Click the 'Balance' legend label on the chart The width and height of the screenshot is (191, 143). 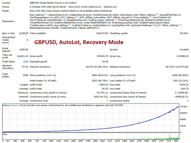click(7, 105)
